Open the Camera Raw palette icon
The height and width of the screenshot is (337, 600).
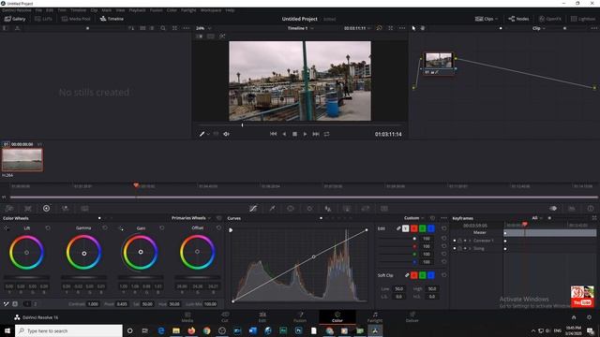(9, 208)
